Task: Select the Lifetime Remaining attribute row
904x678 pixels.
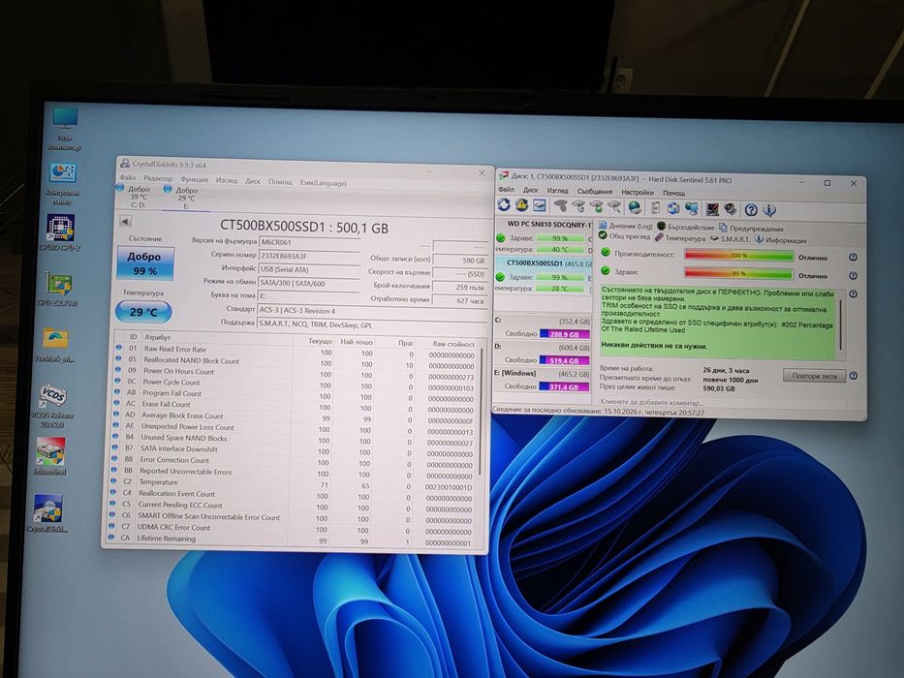Action: pyautogui.click(x=293, y=539)
